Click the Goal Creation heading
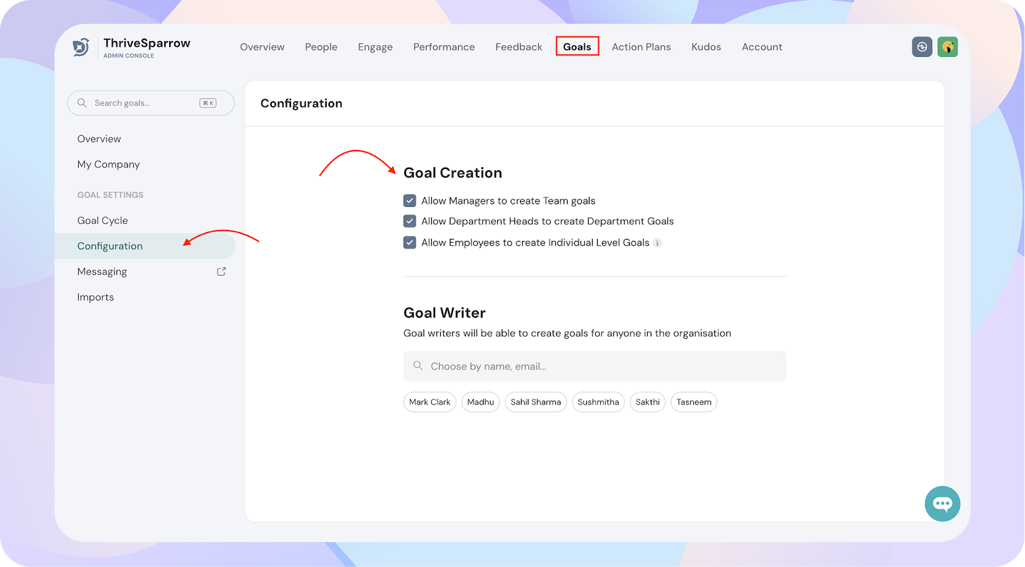This screenshot has width=1025, height=567. pyautogui.click(x=453, y=173)
